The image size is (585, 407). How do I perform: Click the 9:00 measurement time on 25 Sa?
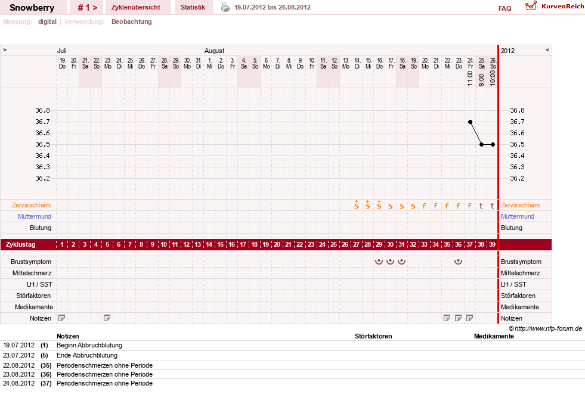coord(481,80)
